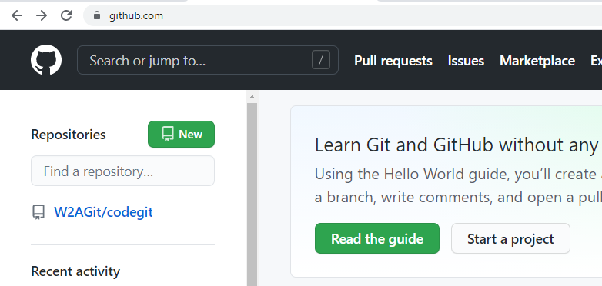The width and height of the screenshot is (602, 286).
Task: Click the padlock site security icon
Action: pyautogui.click(x=97, y=15)
